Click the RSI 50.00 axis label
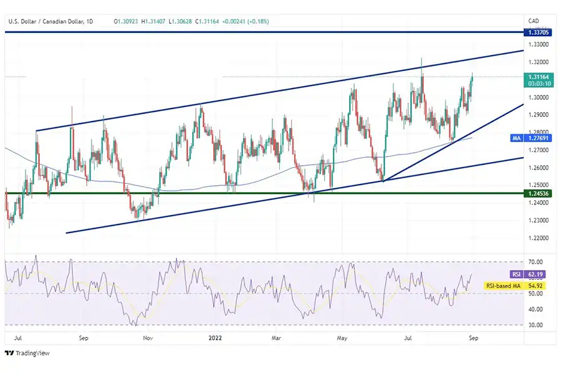This screenshot has height=374, width=561. tap(535, 294)
